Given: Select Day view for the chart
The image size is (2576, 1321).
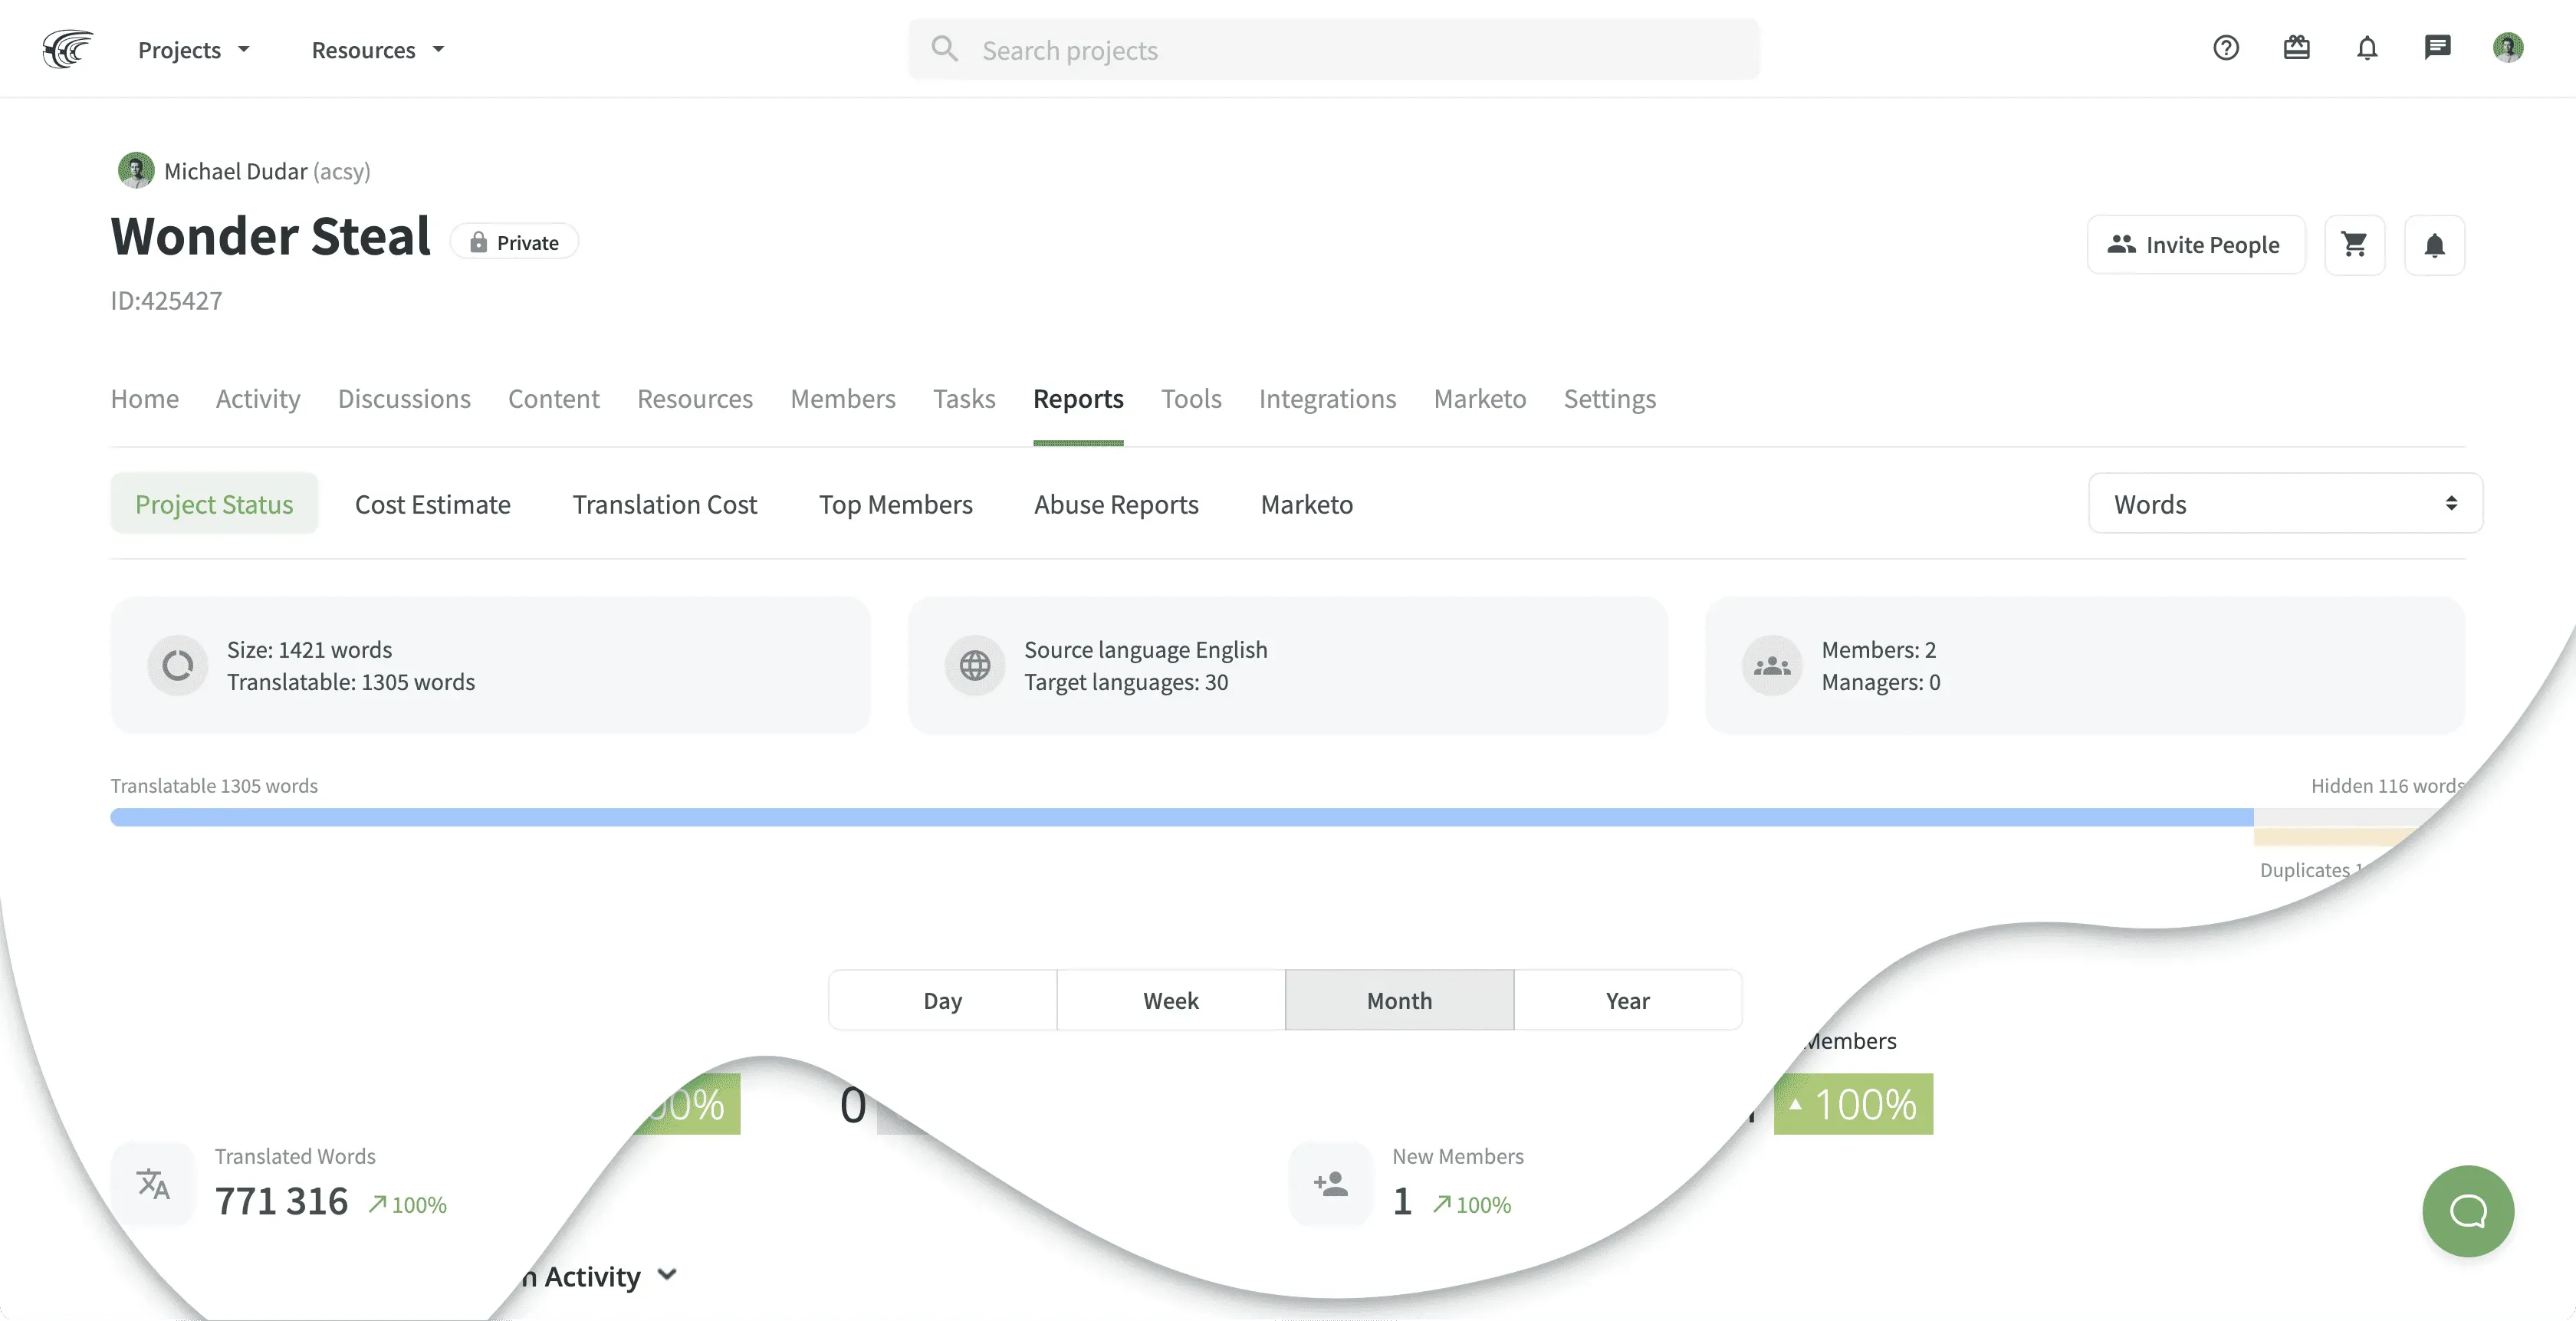Looking at the screenshot, I should 941,1000.
